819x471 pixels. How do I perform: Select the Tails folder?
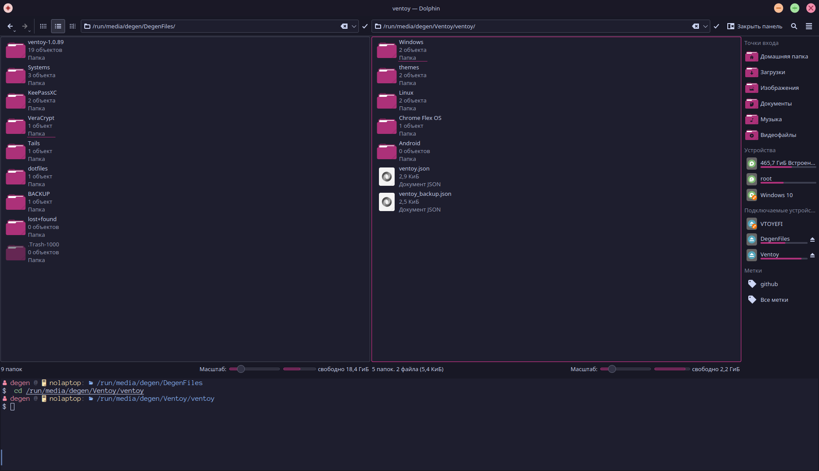(29, 151)
